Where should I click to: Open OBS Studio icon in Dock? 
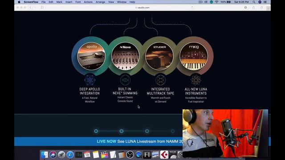(130, 155)
